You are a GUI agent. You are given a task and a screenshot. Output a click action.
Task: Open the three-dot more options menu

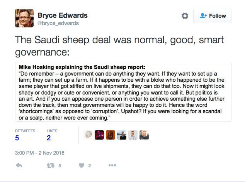[x=112, y=165]
